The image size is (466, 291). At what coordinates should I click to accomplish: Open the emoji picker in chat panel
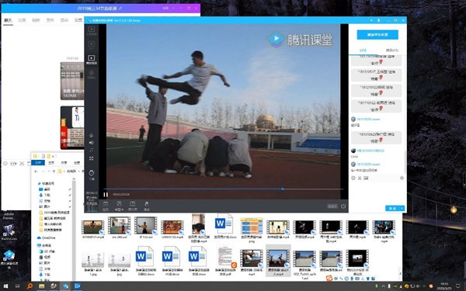click(x=353, y=178)
